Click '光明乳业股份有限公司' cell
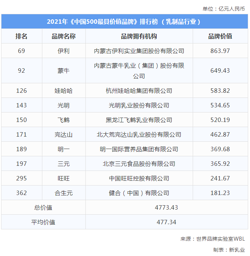 click(139, 105)
